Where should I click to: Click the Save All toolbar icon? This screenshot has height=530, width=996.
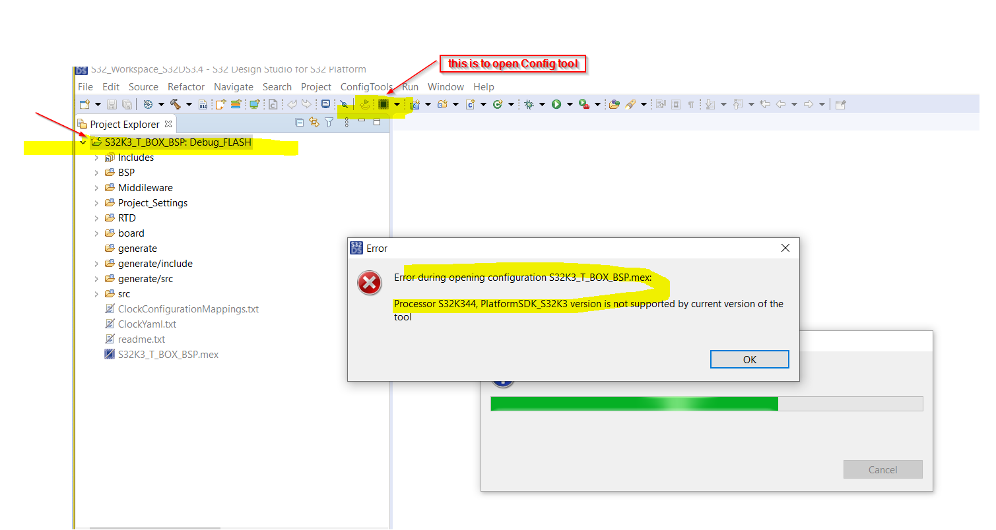pos(126,103)
